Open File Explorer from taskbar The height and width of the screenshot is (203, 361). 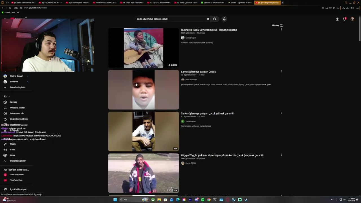click(159, 200)
